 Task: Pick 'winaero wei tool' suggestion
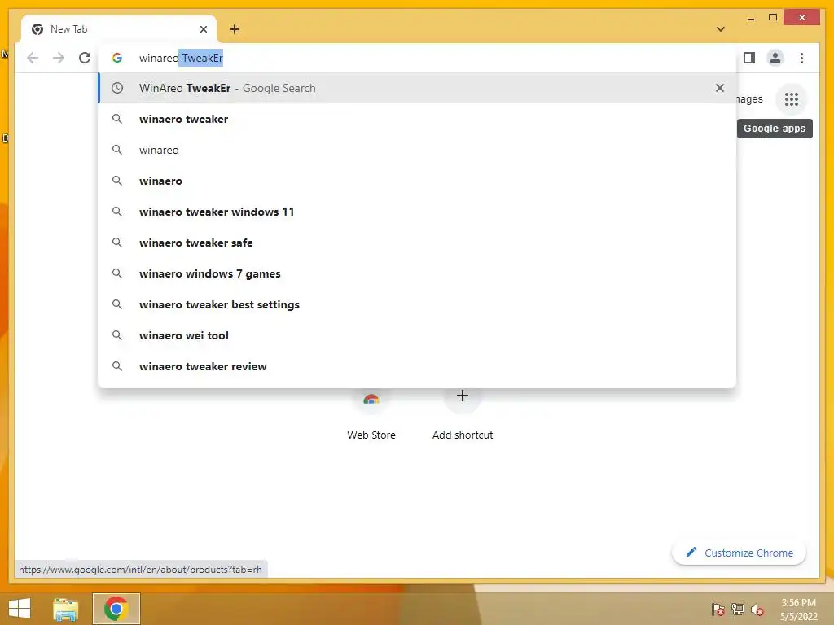418,335
